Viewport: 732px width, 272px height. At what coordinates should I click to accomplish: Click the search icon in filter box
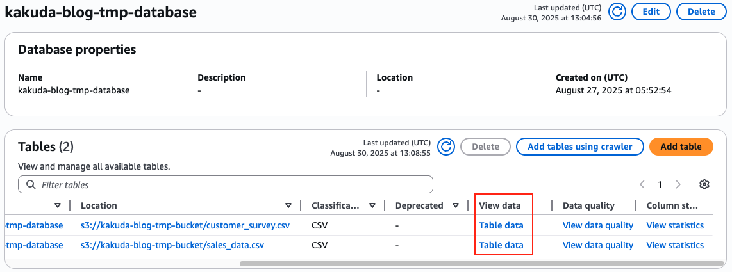click(x=31, y=184)
